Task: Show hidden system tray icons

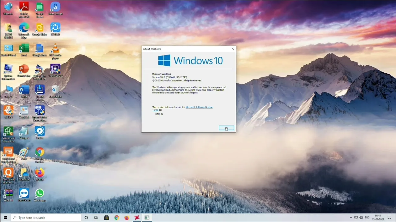Action: coord(351,218)
